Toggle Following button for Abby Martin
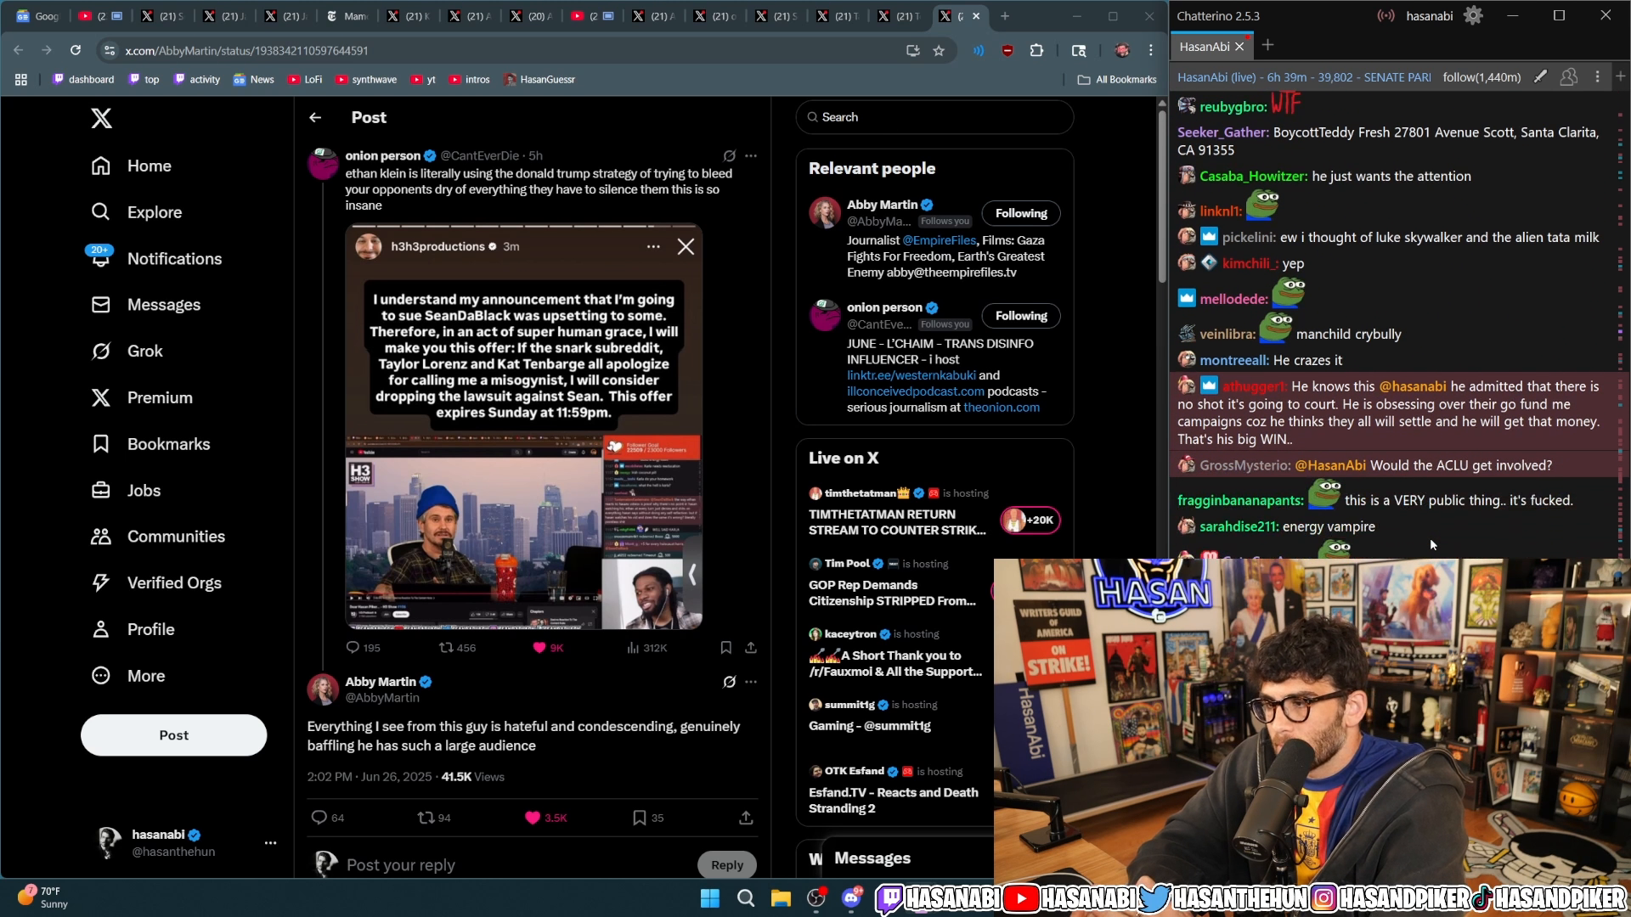1631x917 pixels. 1021,213
